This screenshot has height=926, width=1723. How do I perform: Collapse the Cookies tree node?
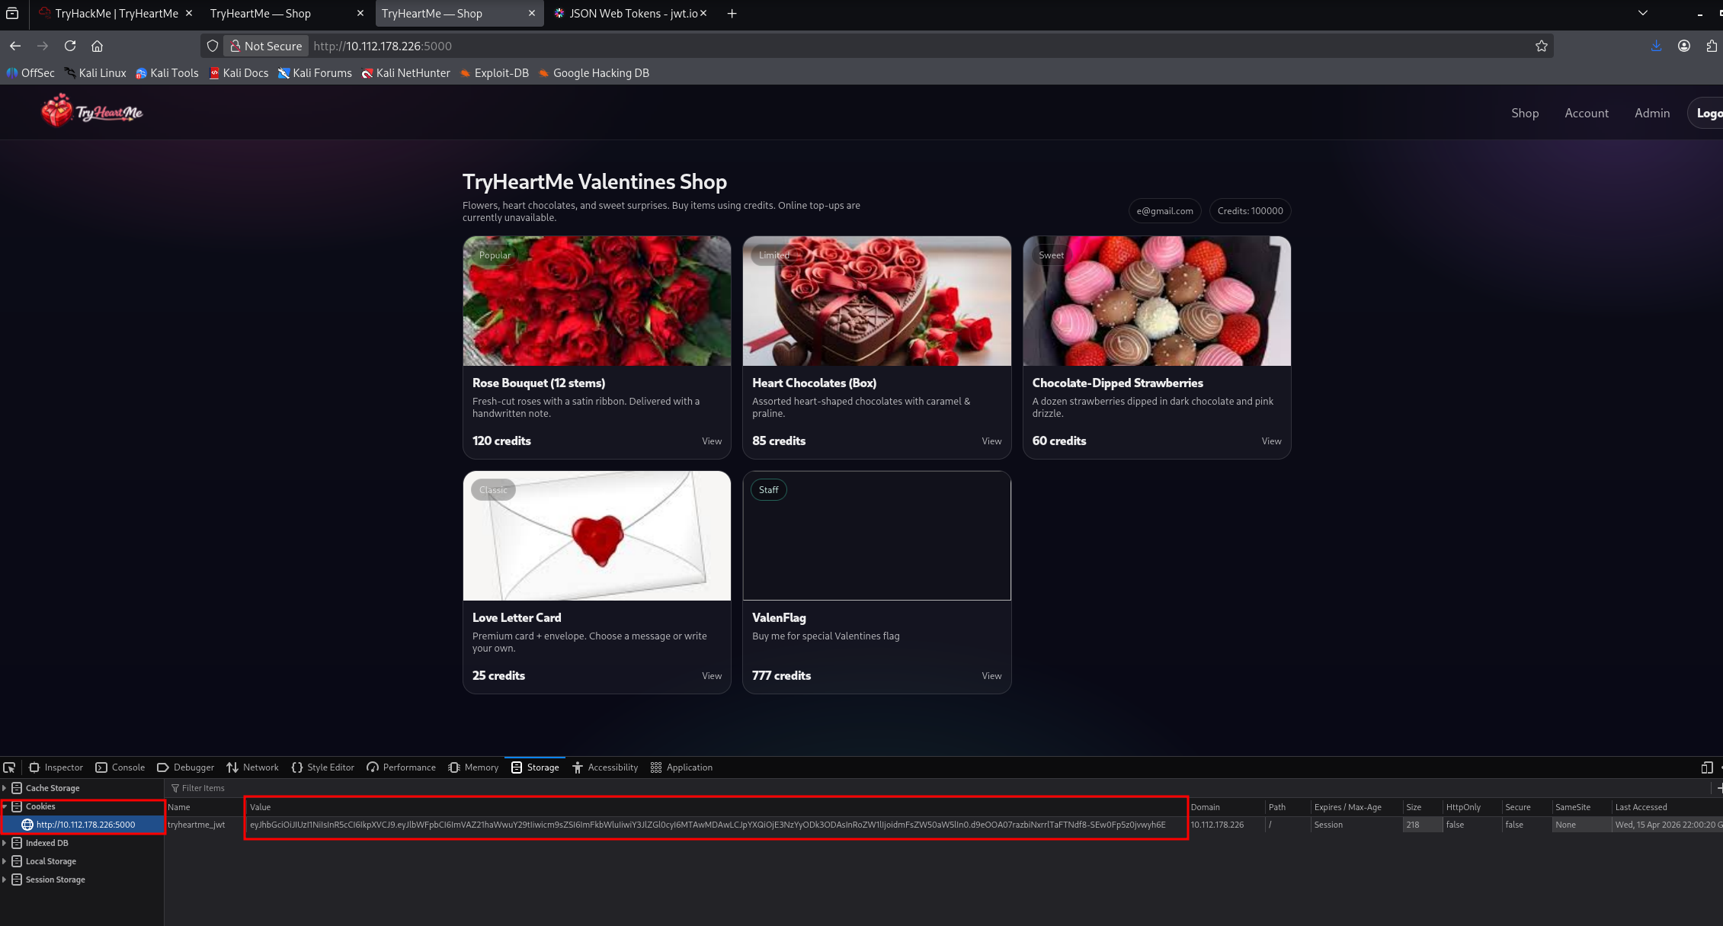pos(5,806)
